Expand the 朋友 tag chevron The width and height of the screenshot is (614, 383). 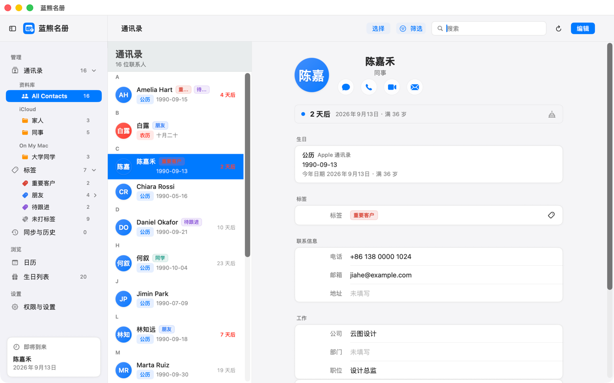click(95, 195)
